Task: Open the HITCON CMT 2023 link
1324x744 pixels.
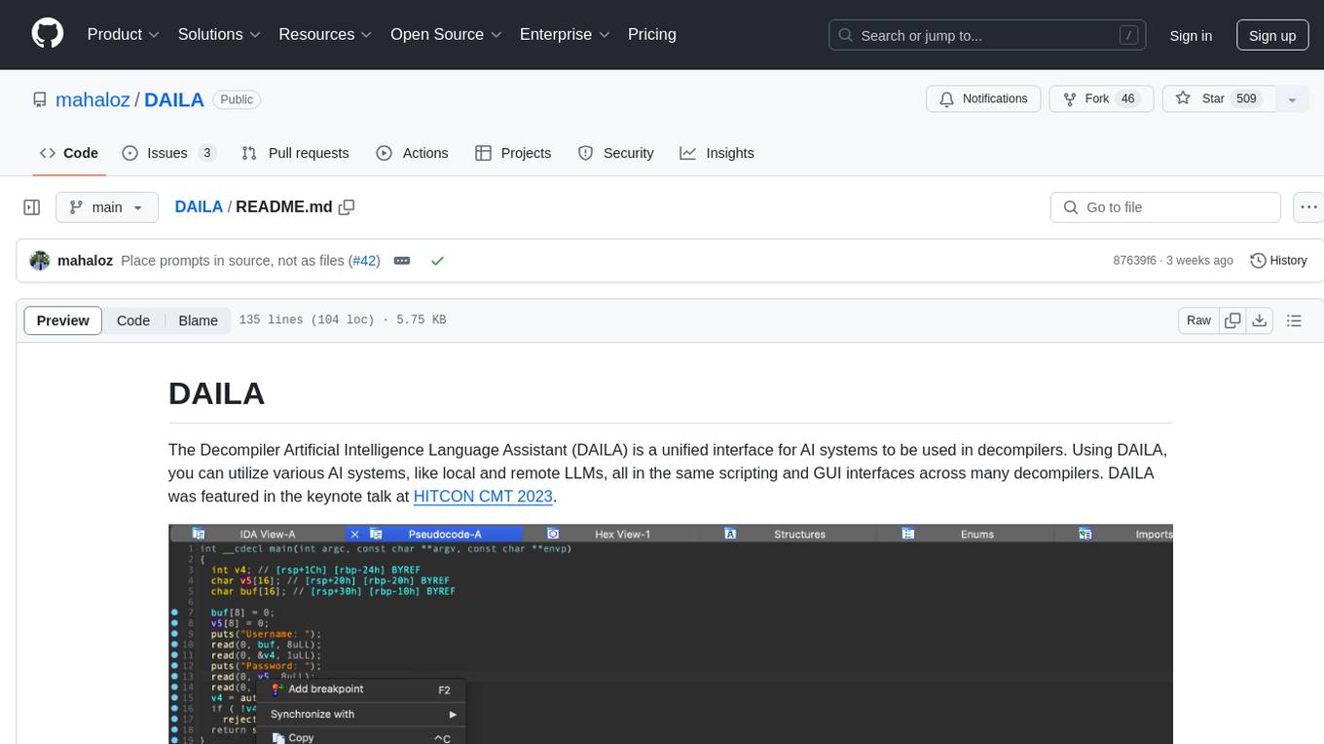Action: pyautogui.click(x=483, y=496)
